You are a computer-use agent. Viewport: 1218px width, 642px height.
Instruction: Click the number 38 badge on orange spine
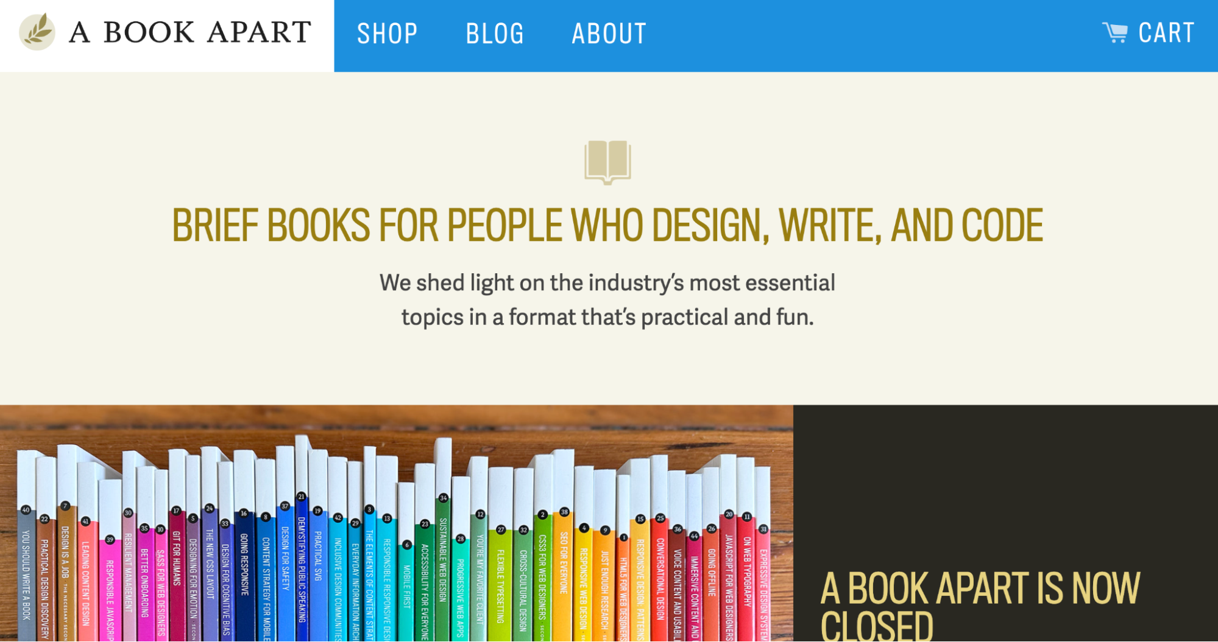tap(564, 512)
